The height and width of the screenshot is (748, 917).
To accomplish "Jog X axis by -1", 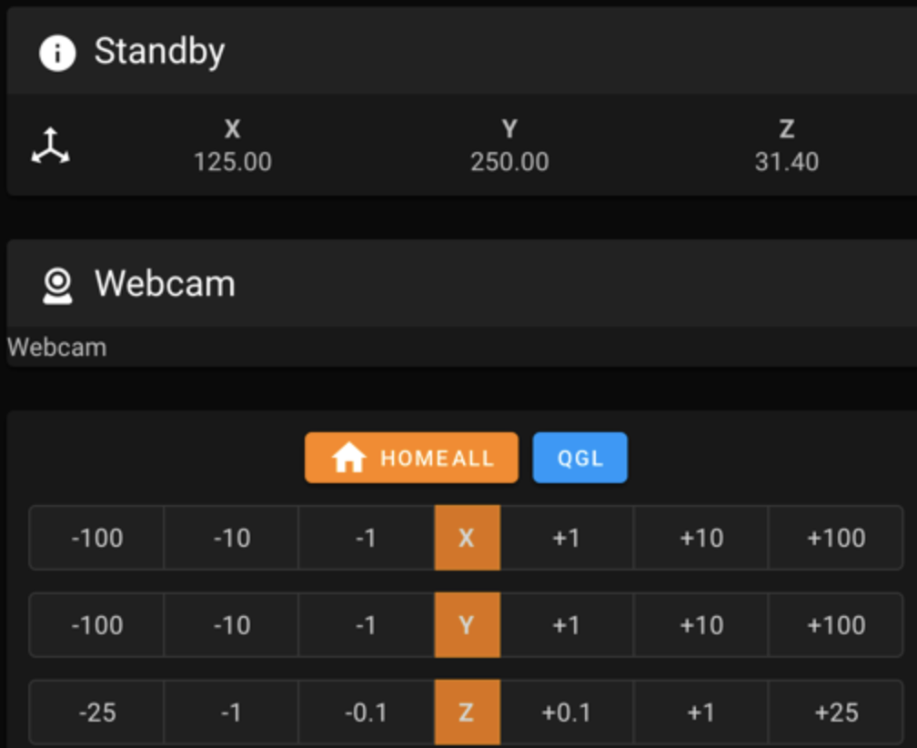I will coord(366,538).
